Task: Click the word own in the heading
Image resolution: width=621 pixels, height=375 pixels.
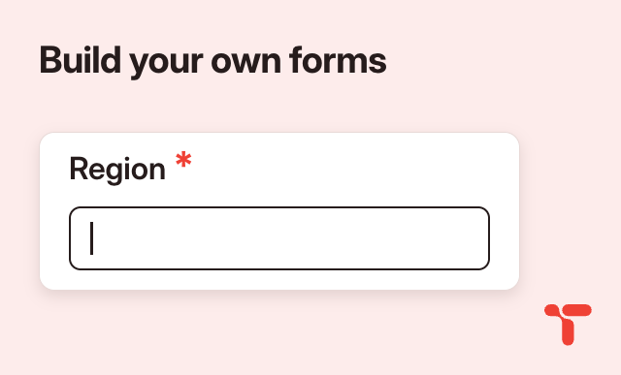Action: point(245,63)
